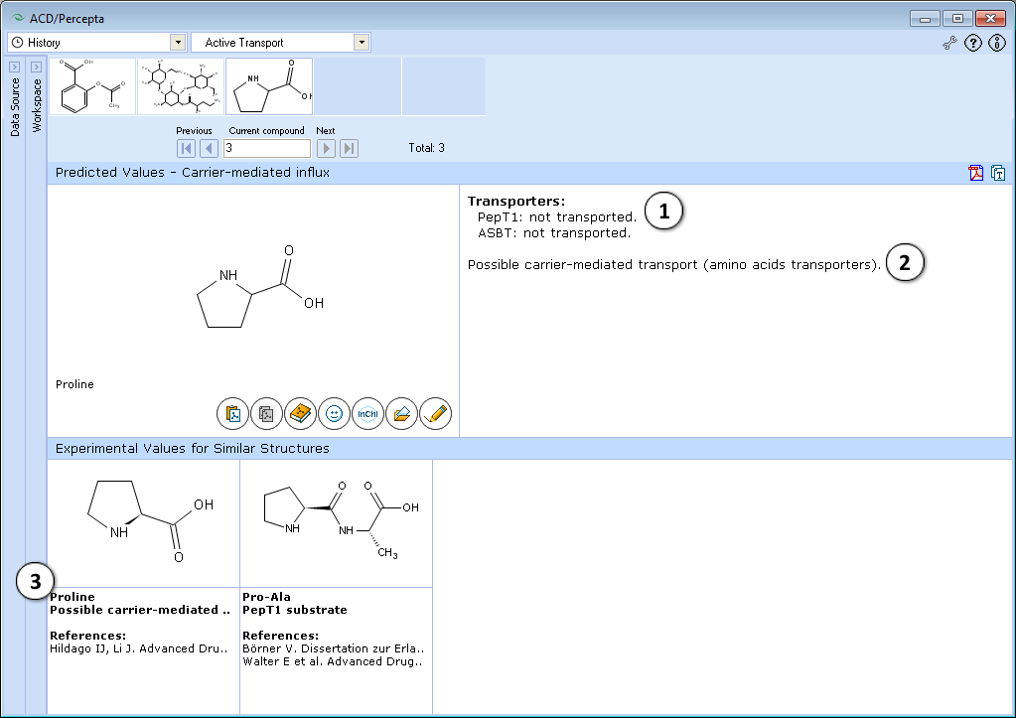Click the Proline name label under structure
1016x718 pixels.
pos(74,384)
